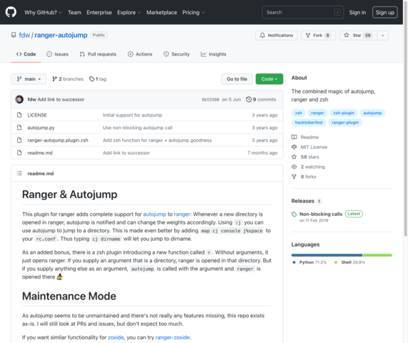This screenshot has width=408, height=343.
Task: Select the autojump topic tag
Action: tap(372, 113)
